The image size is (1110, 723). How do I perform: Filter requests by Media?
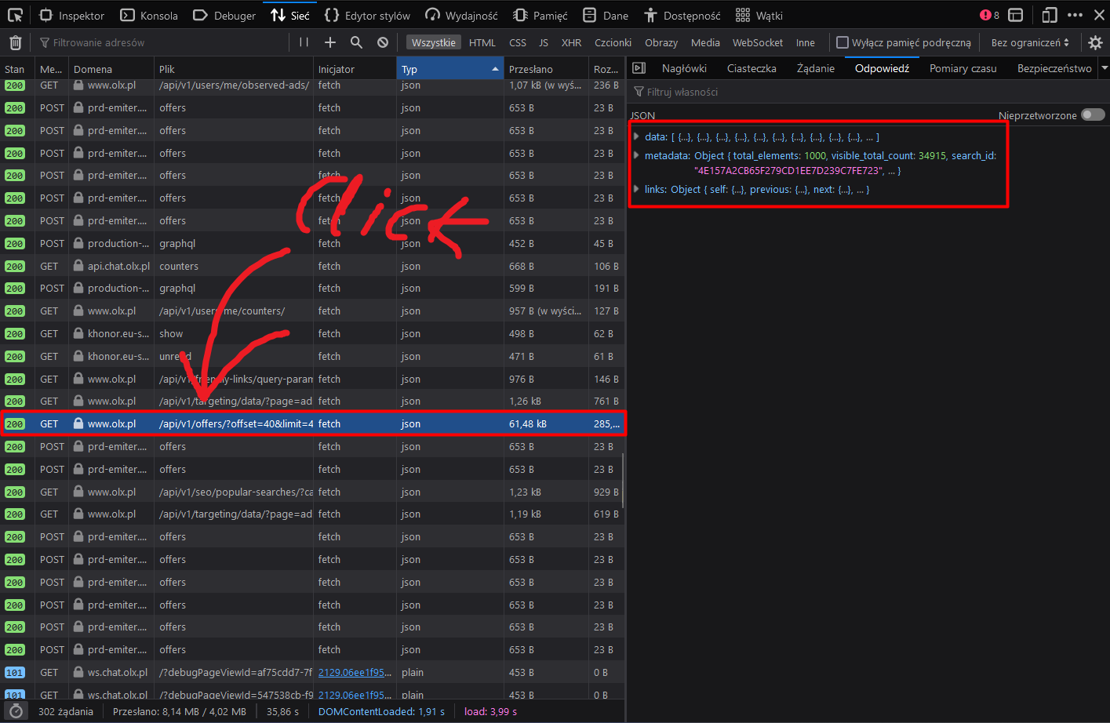[705, 42]
